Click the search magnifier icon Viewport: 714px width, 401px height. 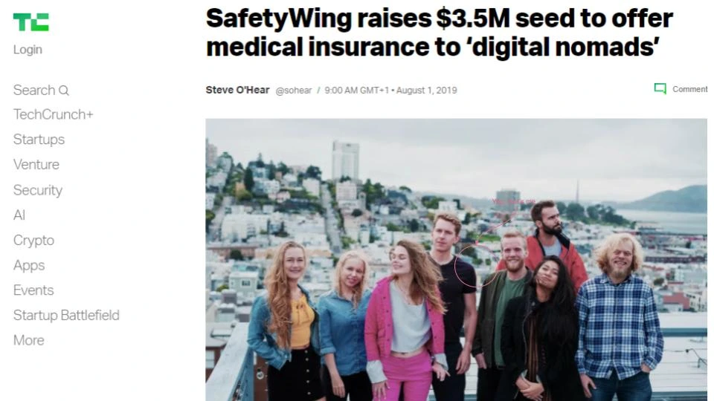[x=64, y=91]
